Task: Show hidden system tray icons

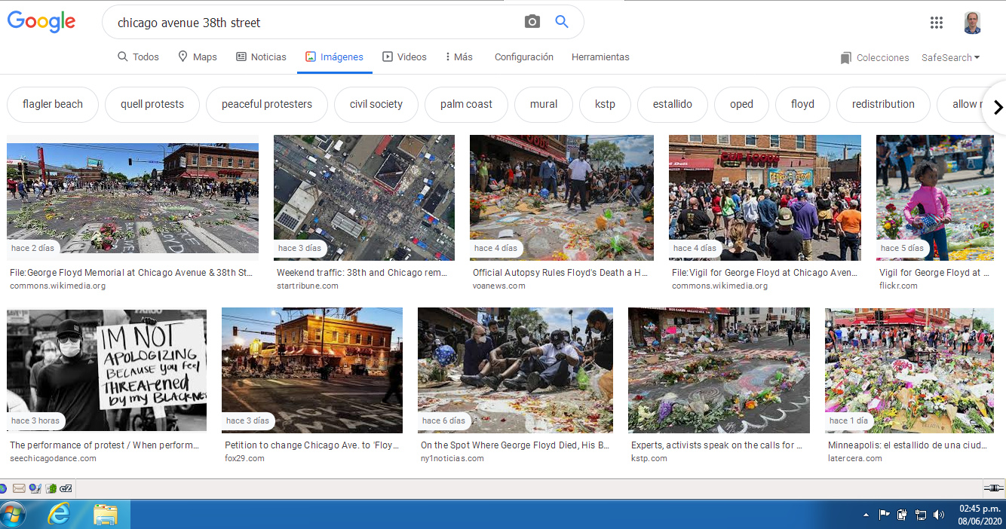Action: tap(865, 515)
